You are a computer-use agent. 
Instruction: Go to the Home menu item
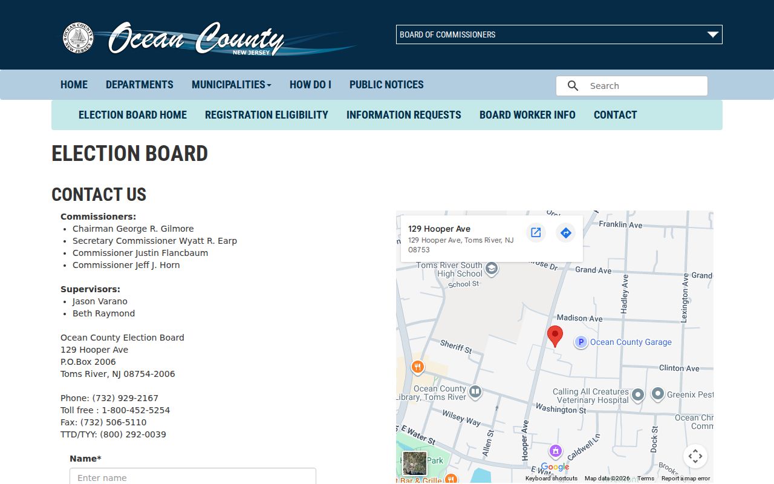click(74, 85)
